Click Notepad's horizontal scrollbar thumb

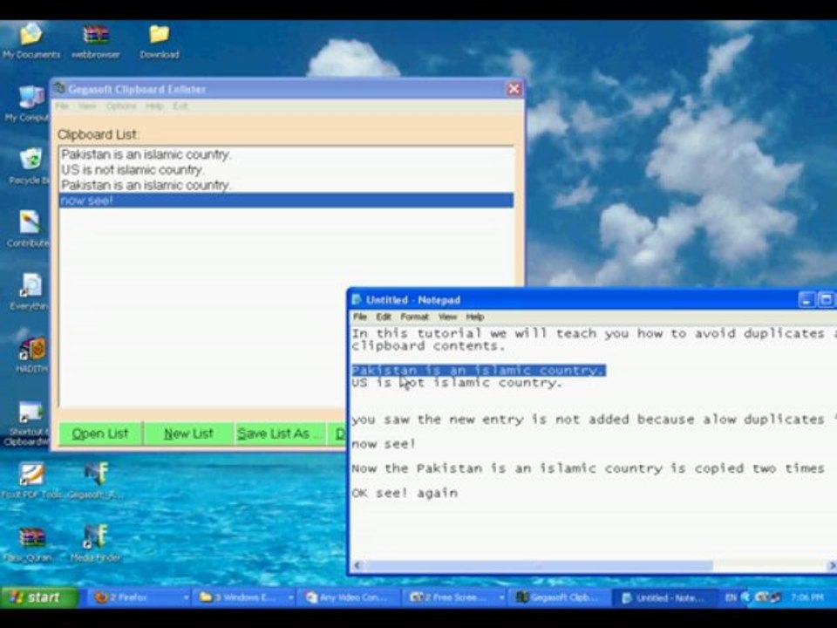[x=539, y=565]
